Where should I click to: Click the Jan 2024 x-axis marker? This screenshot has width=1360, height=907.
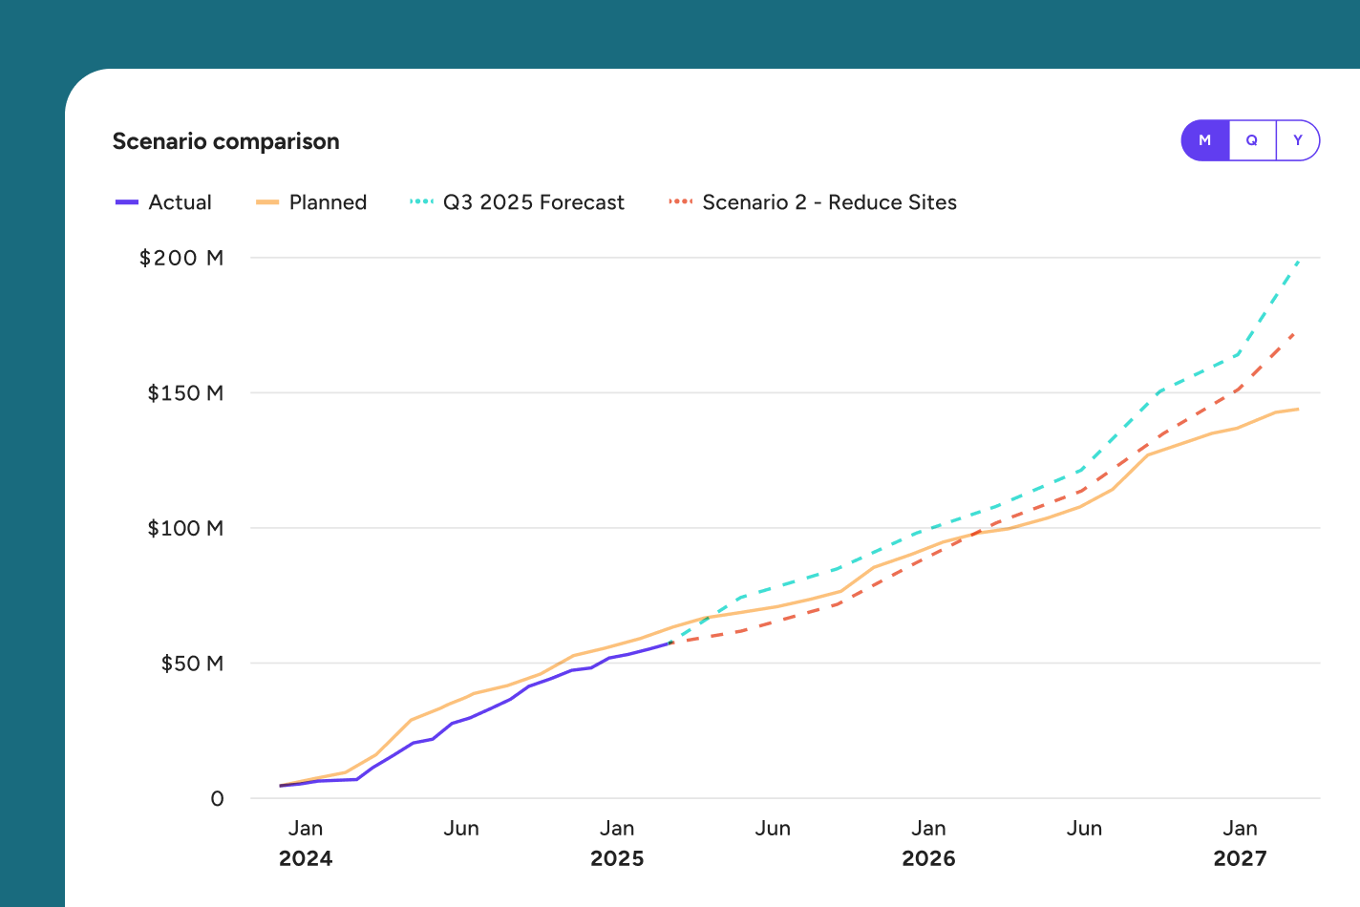point(306,842)
